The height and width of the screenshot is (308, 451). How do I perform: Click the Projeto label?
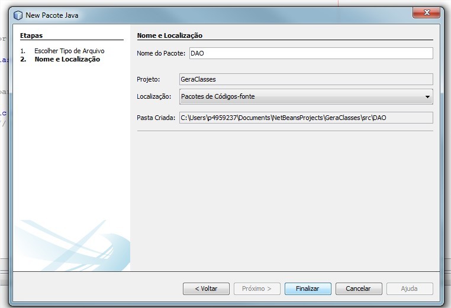(x=149, y=79)
